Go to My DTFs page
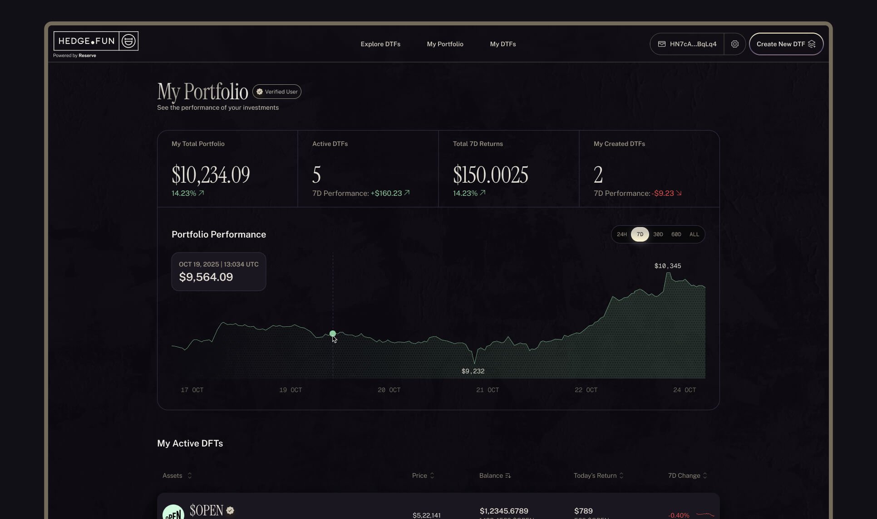The height and width of the screenshot is (519, 877). (x=503, y=44)
